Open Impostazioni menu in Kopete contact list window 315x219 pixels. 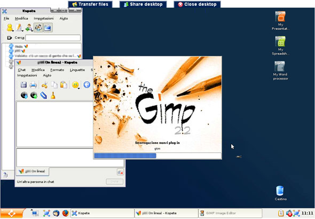[x=44, y=18]
